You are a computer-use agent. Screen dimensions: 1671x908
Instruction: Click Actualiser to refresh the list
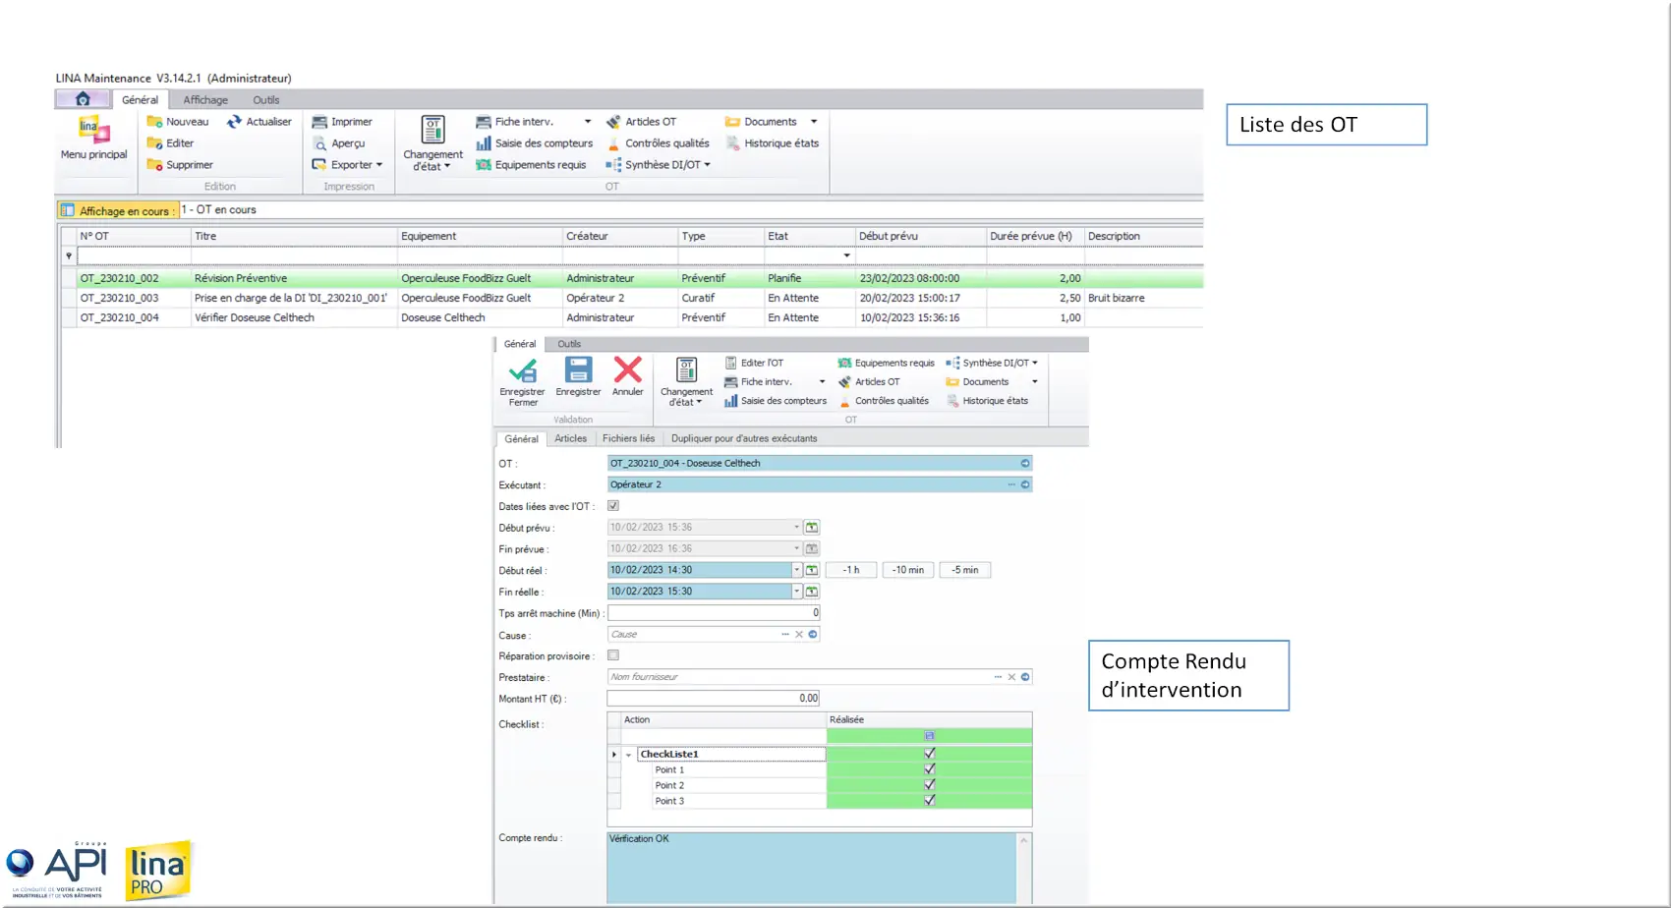point(259,122)
